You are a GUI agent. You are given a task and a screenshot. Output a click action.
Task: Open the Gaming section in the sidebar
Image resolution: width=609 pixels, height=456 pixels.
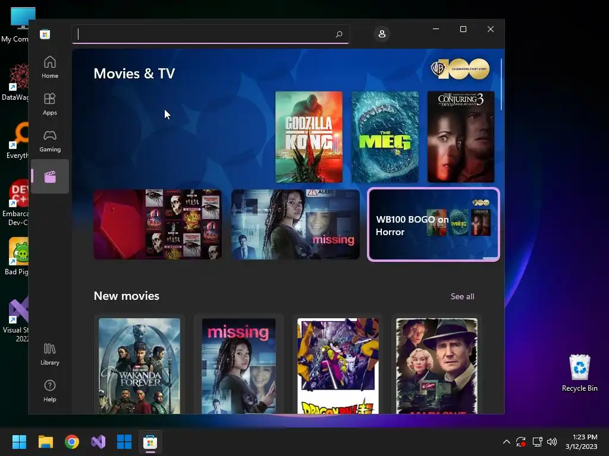[x=50, y=141]
